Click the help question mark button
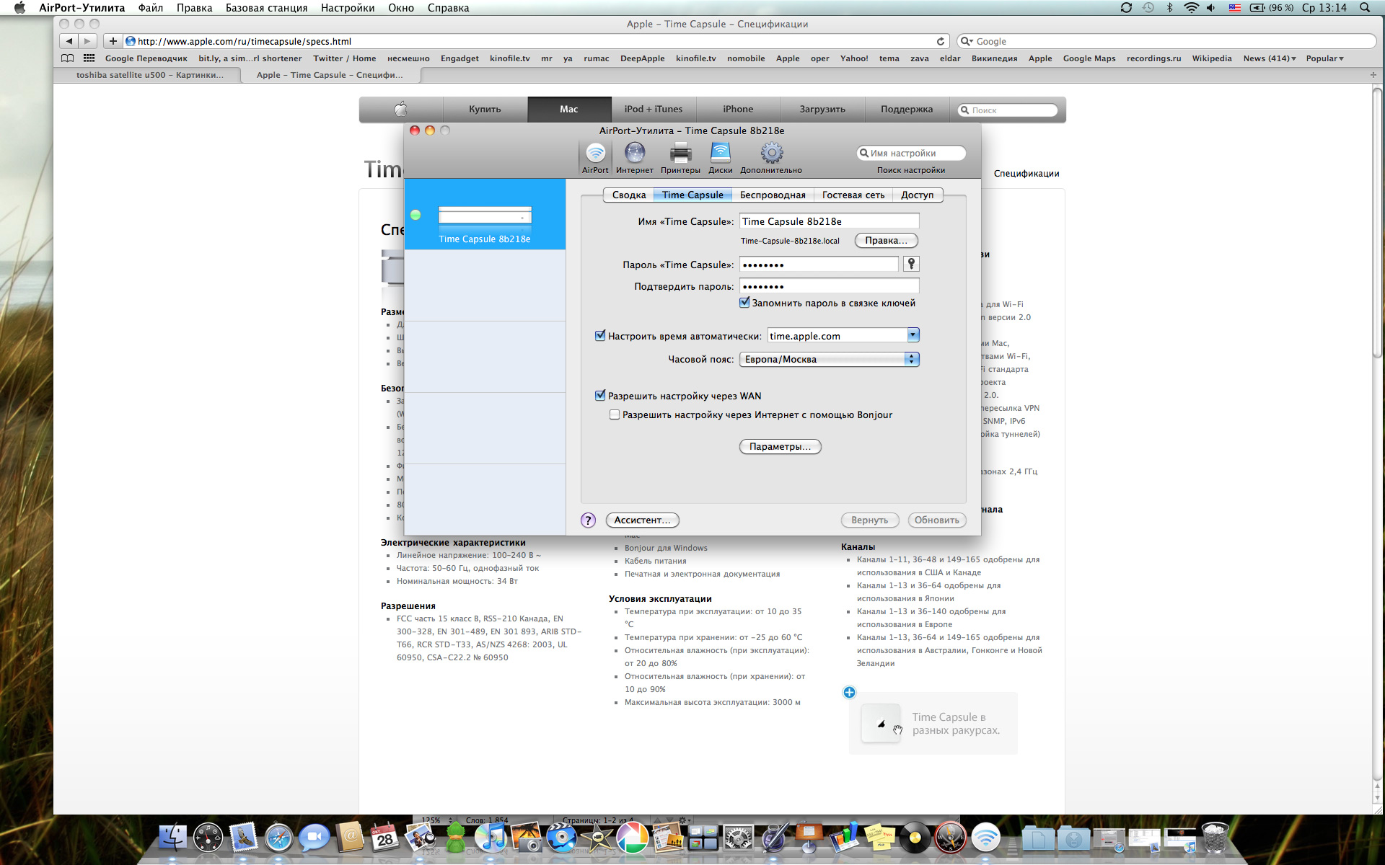Screen dimensions: 1385x865 click(588, 520)
